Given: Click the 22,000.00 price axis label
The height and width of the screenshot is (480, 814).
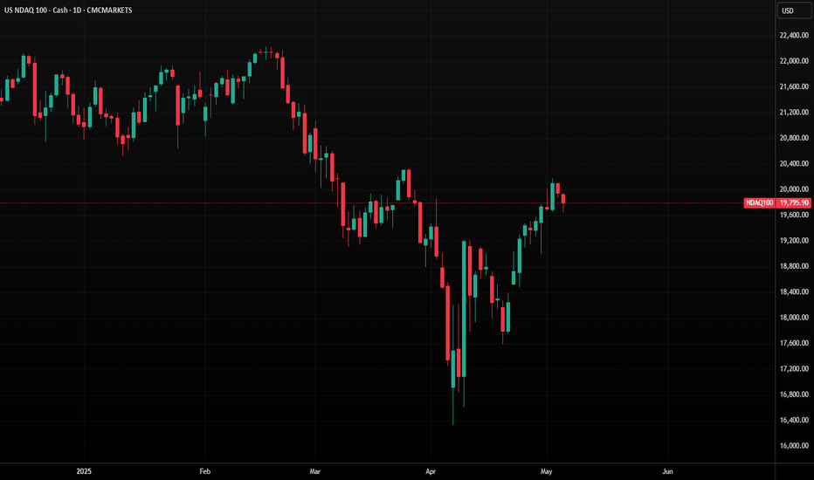Looking at the screenshot, I should tap(794, 61).
